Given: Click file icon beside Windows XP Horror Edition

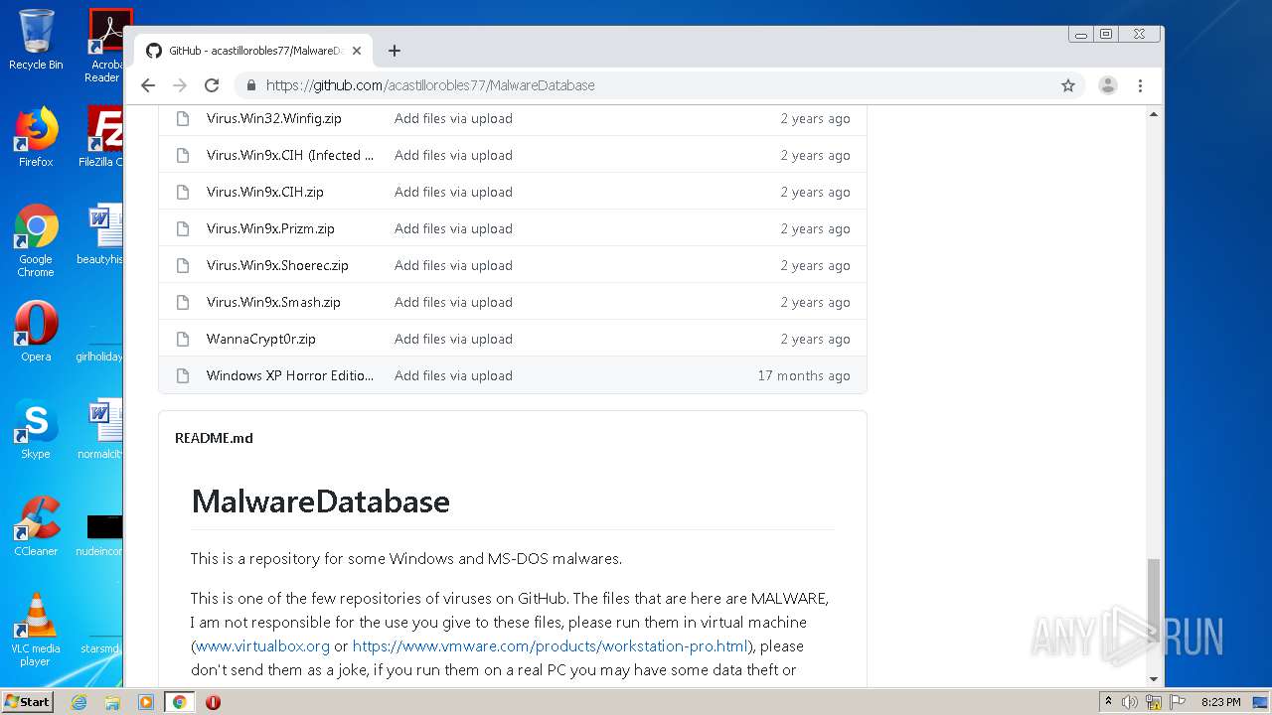Looking at the screenshot, I should [182, 375].
